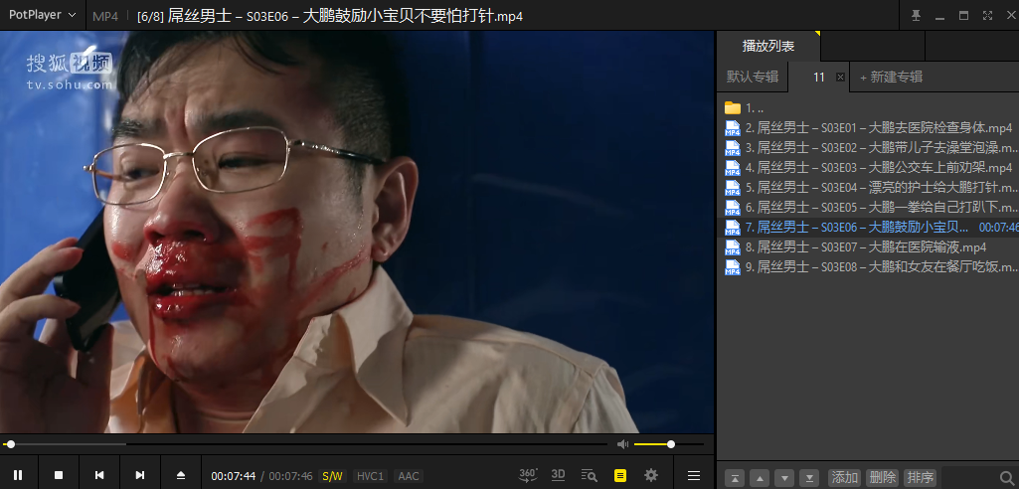1019x489 pixels.
Task: Skip to the next file
Action: click(140, 475)
